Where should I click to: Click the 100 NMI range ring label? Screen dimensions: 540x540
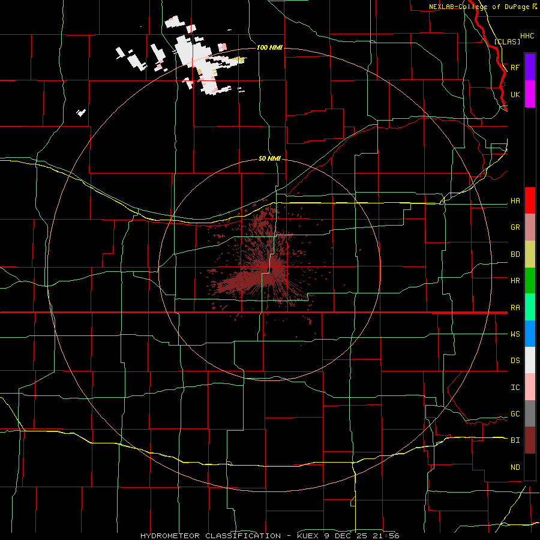coord(269,47)
